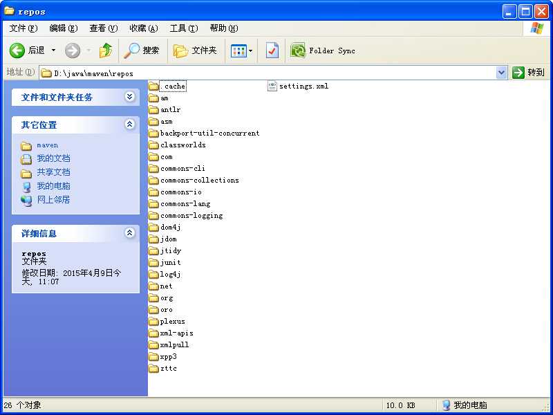Select the net folder icon

click(x=153, y=286)
